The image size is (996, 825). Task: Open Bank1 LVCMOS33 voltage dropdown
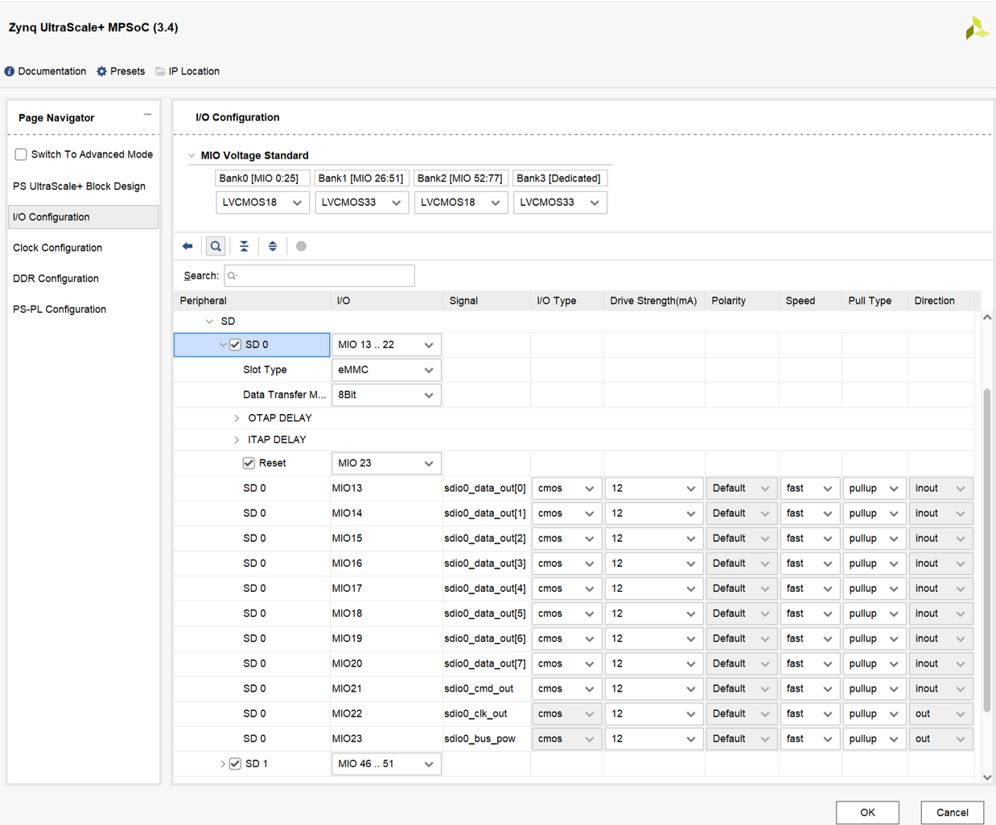[x=361, y=203]
